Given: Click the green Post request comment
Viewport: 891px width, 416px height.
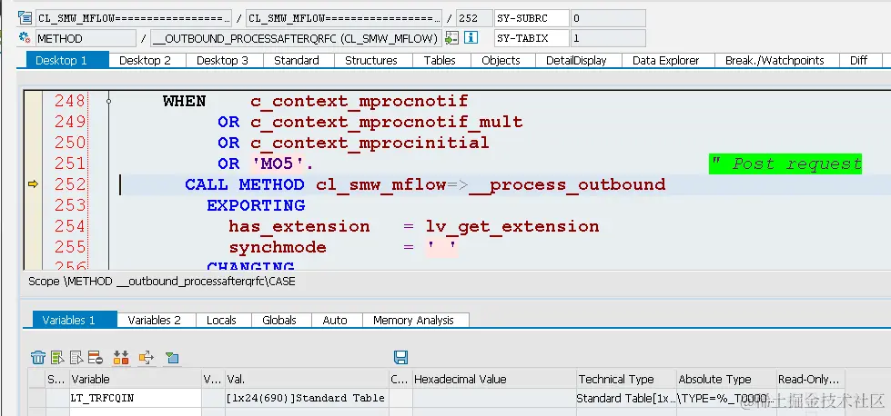Looking at the screenshot, I should point(785,163).
